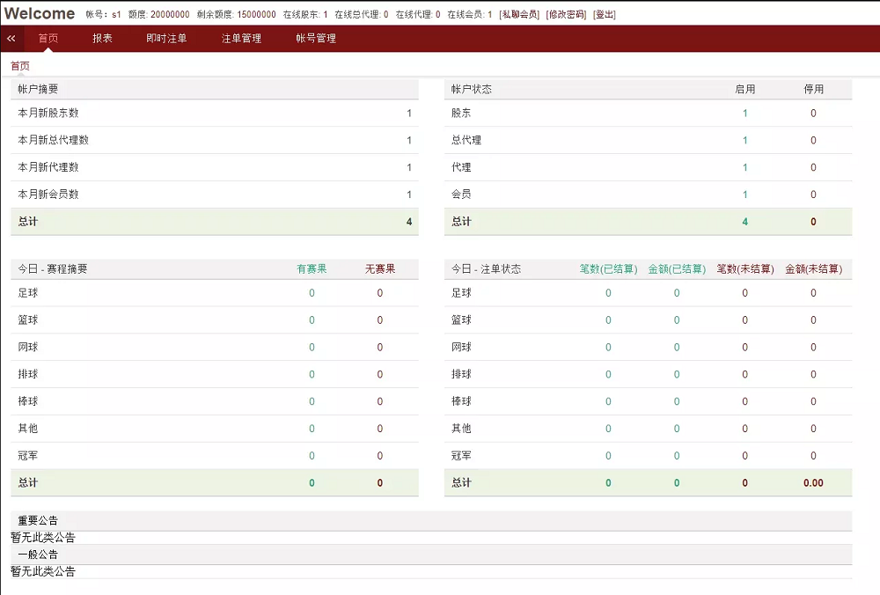Open the 报表 menu
Viewport: 880px width, 595px height.
click(x=105, y=38)
